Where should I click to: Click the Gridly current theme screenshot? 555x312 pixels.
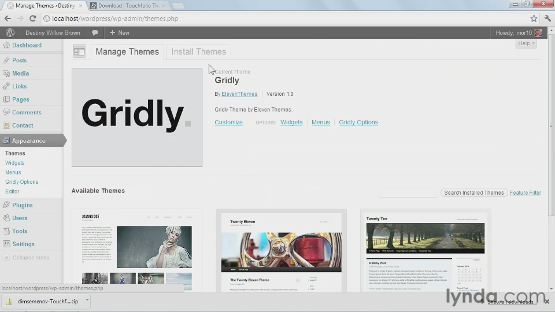tap(137, 117)
